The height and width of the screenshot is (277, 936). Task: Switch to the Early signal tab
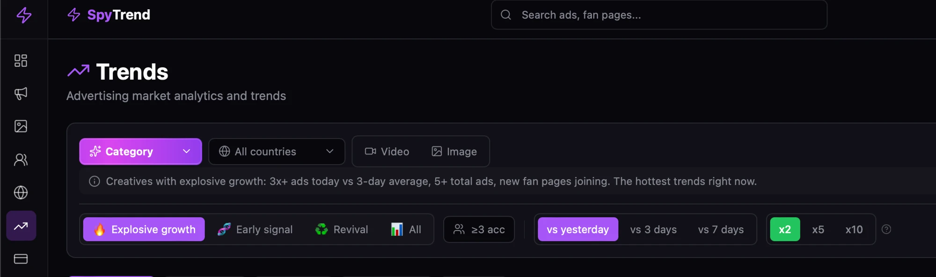pos(255,229)
